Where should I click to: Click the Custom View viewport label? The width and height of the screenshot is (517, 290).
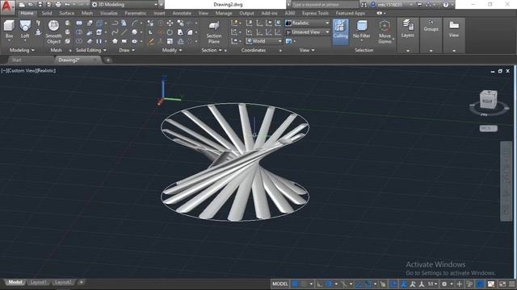[21, 71]
